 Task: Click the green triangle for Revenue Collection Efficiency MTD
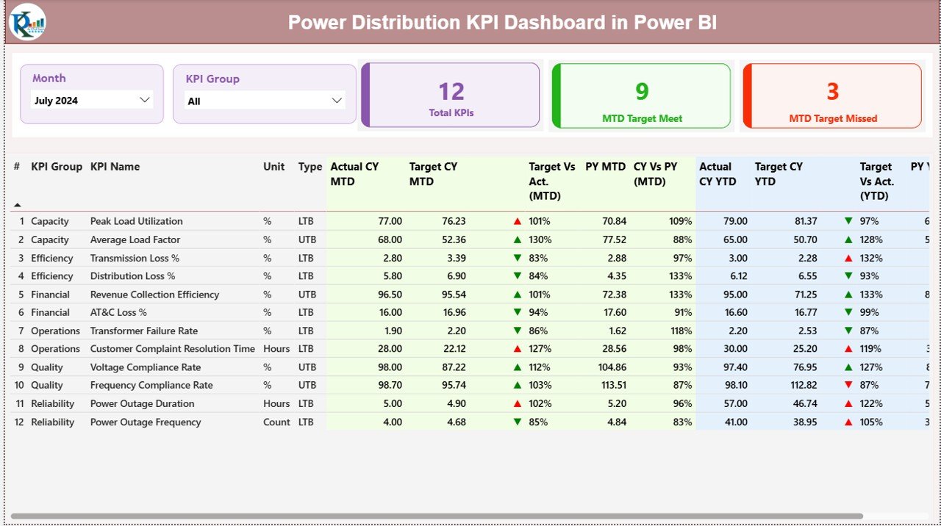(x=518, y=295)
